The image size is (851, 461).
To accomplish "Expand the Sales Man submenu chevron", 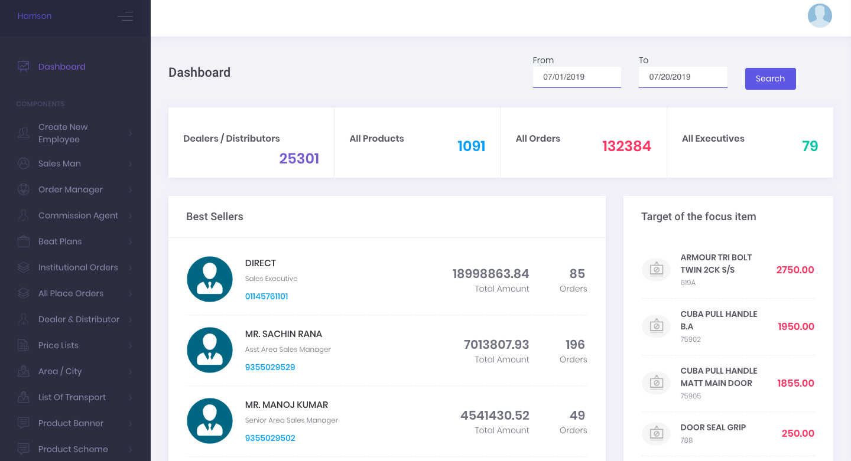I will pyautogui.click(x=131, y=164).
